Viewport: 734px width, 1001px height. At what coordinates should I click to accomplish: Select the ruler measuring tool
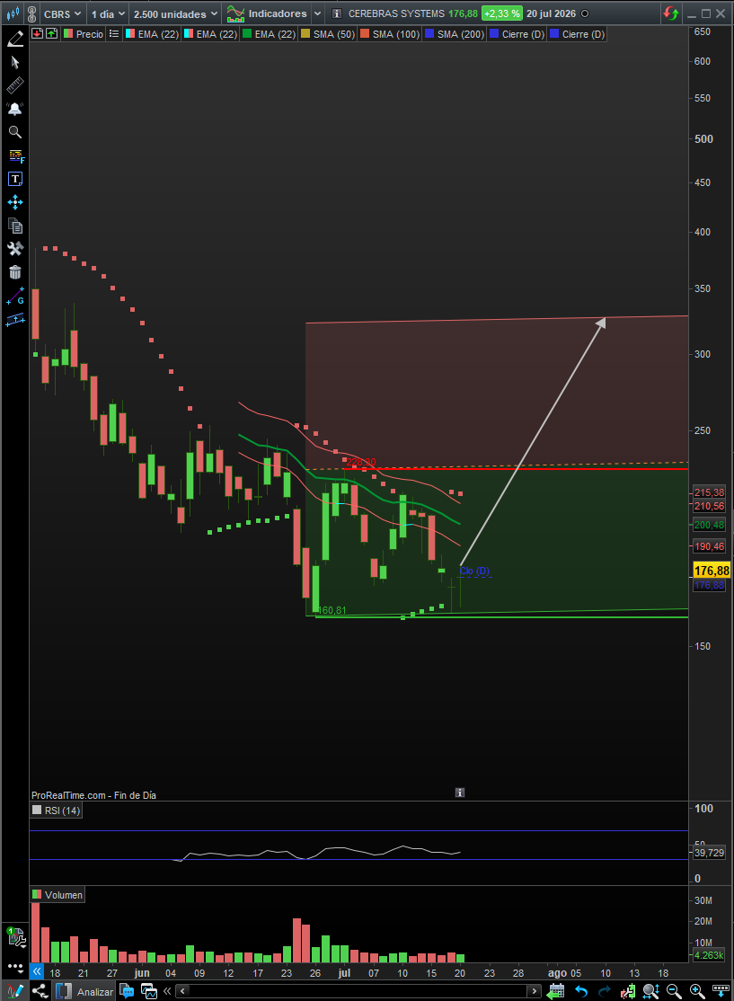[x=15, y=84]
